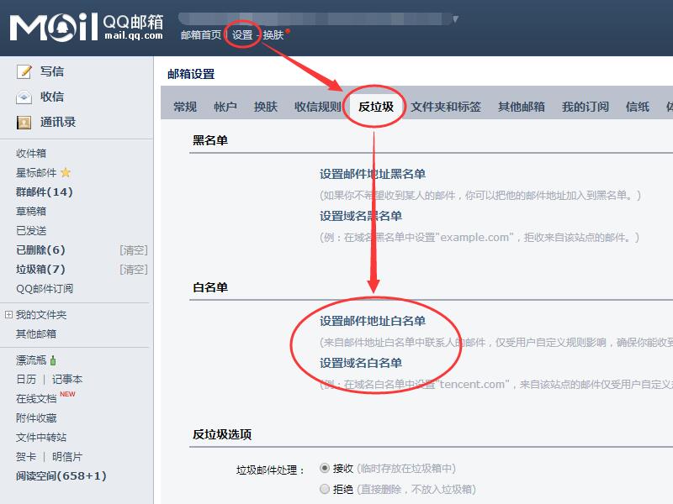The image size is (673, 504).
Task: Open 明信片 in the sidebar
Action: point(67,456)
